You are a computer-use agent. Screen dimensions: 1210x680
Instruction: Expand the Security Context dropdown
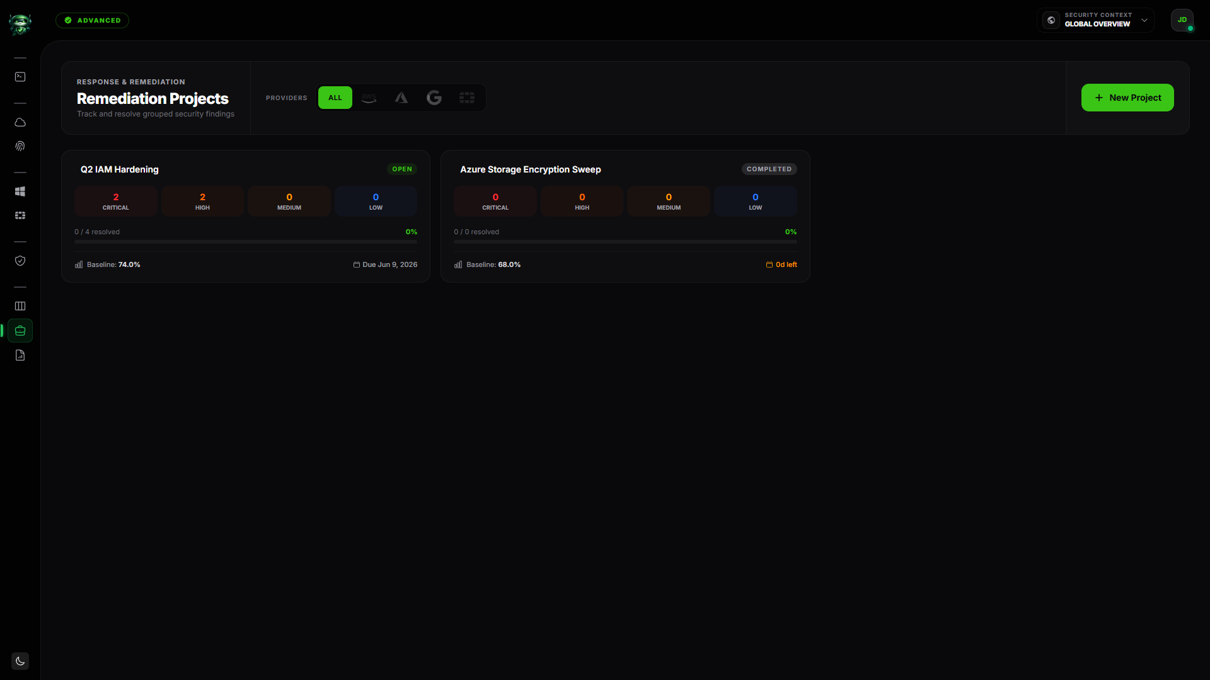(x=1095, y=20)
